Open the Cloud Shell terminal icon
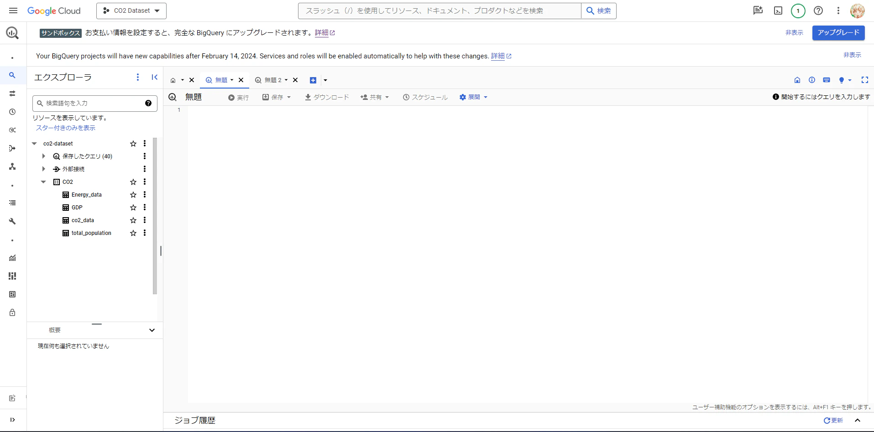The height and width of the screenshot is (432, 874). click(x=778, y=10)
